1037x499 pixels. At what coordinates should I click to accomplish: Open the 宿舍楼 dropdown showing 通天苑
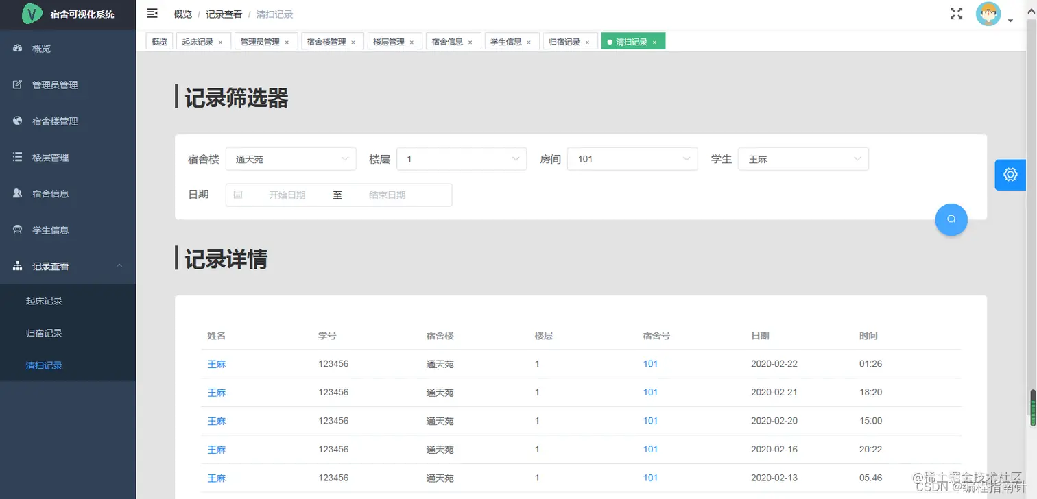291,159
